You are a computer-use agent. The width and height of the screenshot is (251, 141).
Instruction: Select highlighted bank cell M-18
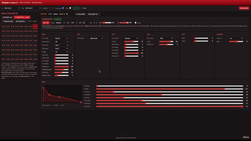click(x=35, y=27)
